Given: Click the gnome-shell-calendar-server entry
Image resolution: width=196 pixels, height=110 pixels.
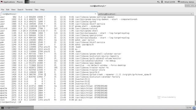Looking at the screenshot, I should point(98,54).
